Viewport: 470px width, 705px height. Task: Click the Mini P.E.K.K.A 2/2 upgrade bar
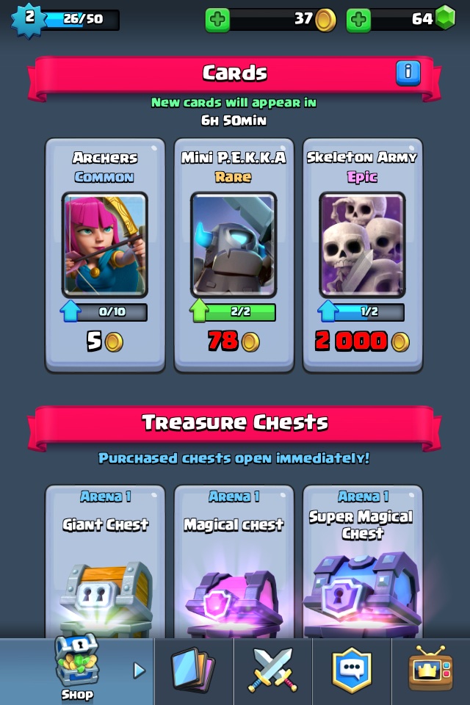(x=234, y=311)
